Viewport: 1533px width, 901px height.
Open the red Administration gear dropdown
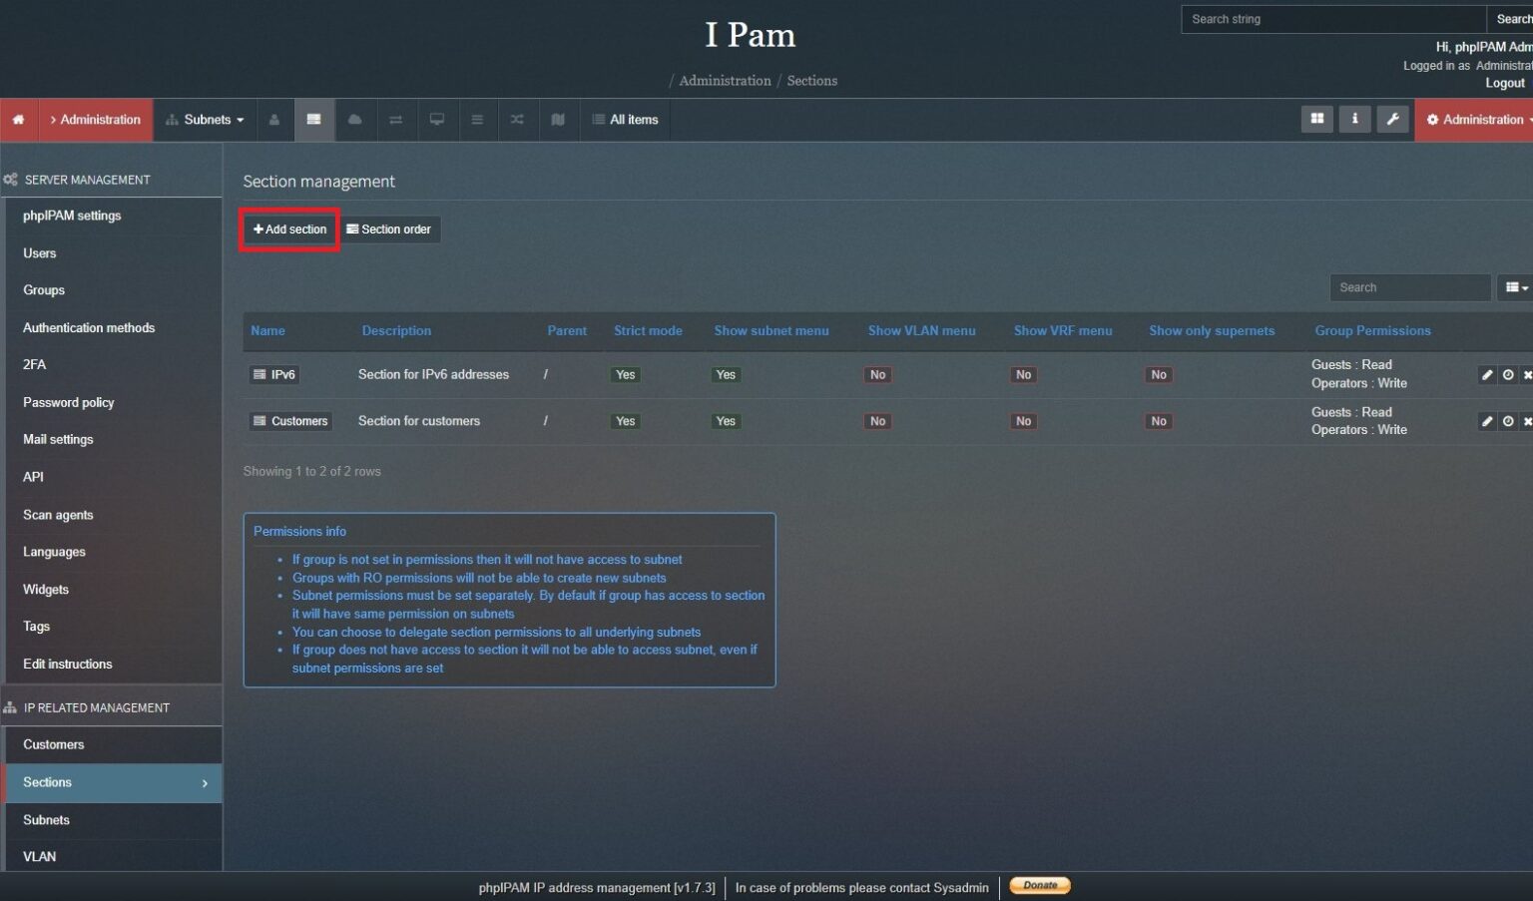coord(1477,120)
